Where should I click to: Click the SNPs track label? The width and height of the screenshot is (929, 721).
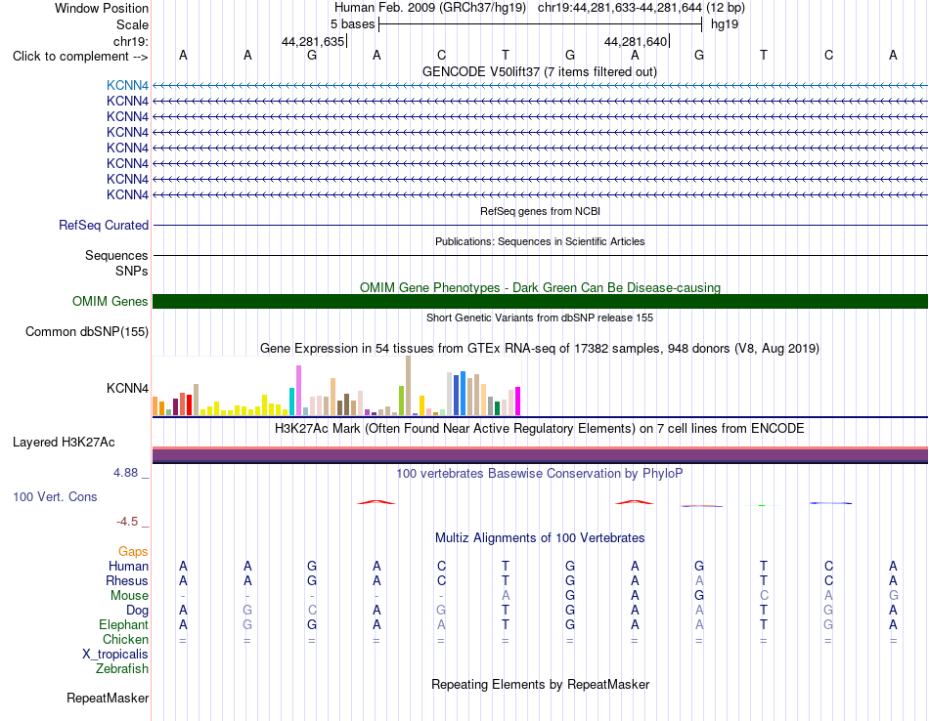point(132,271)
